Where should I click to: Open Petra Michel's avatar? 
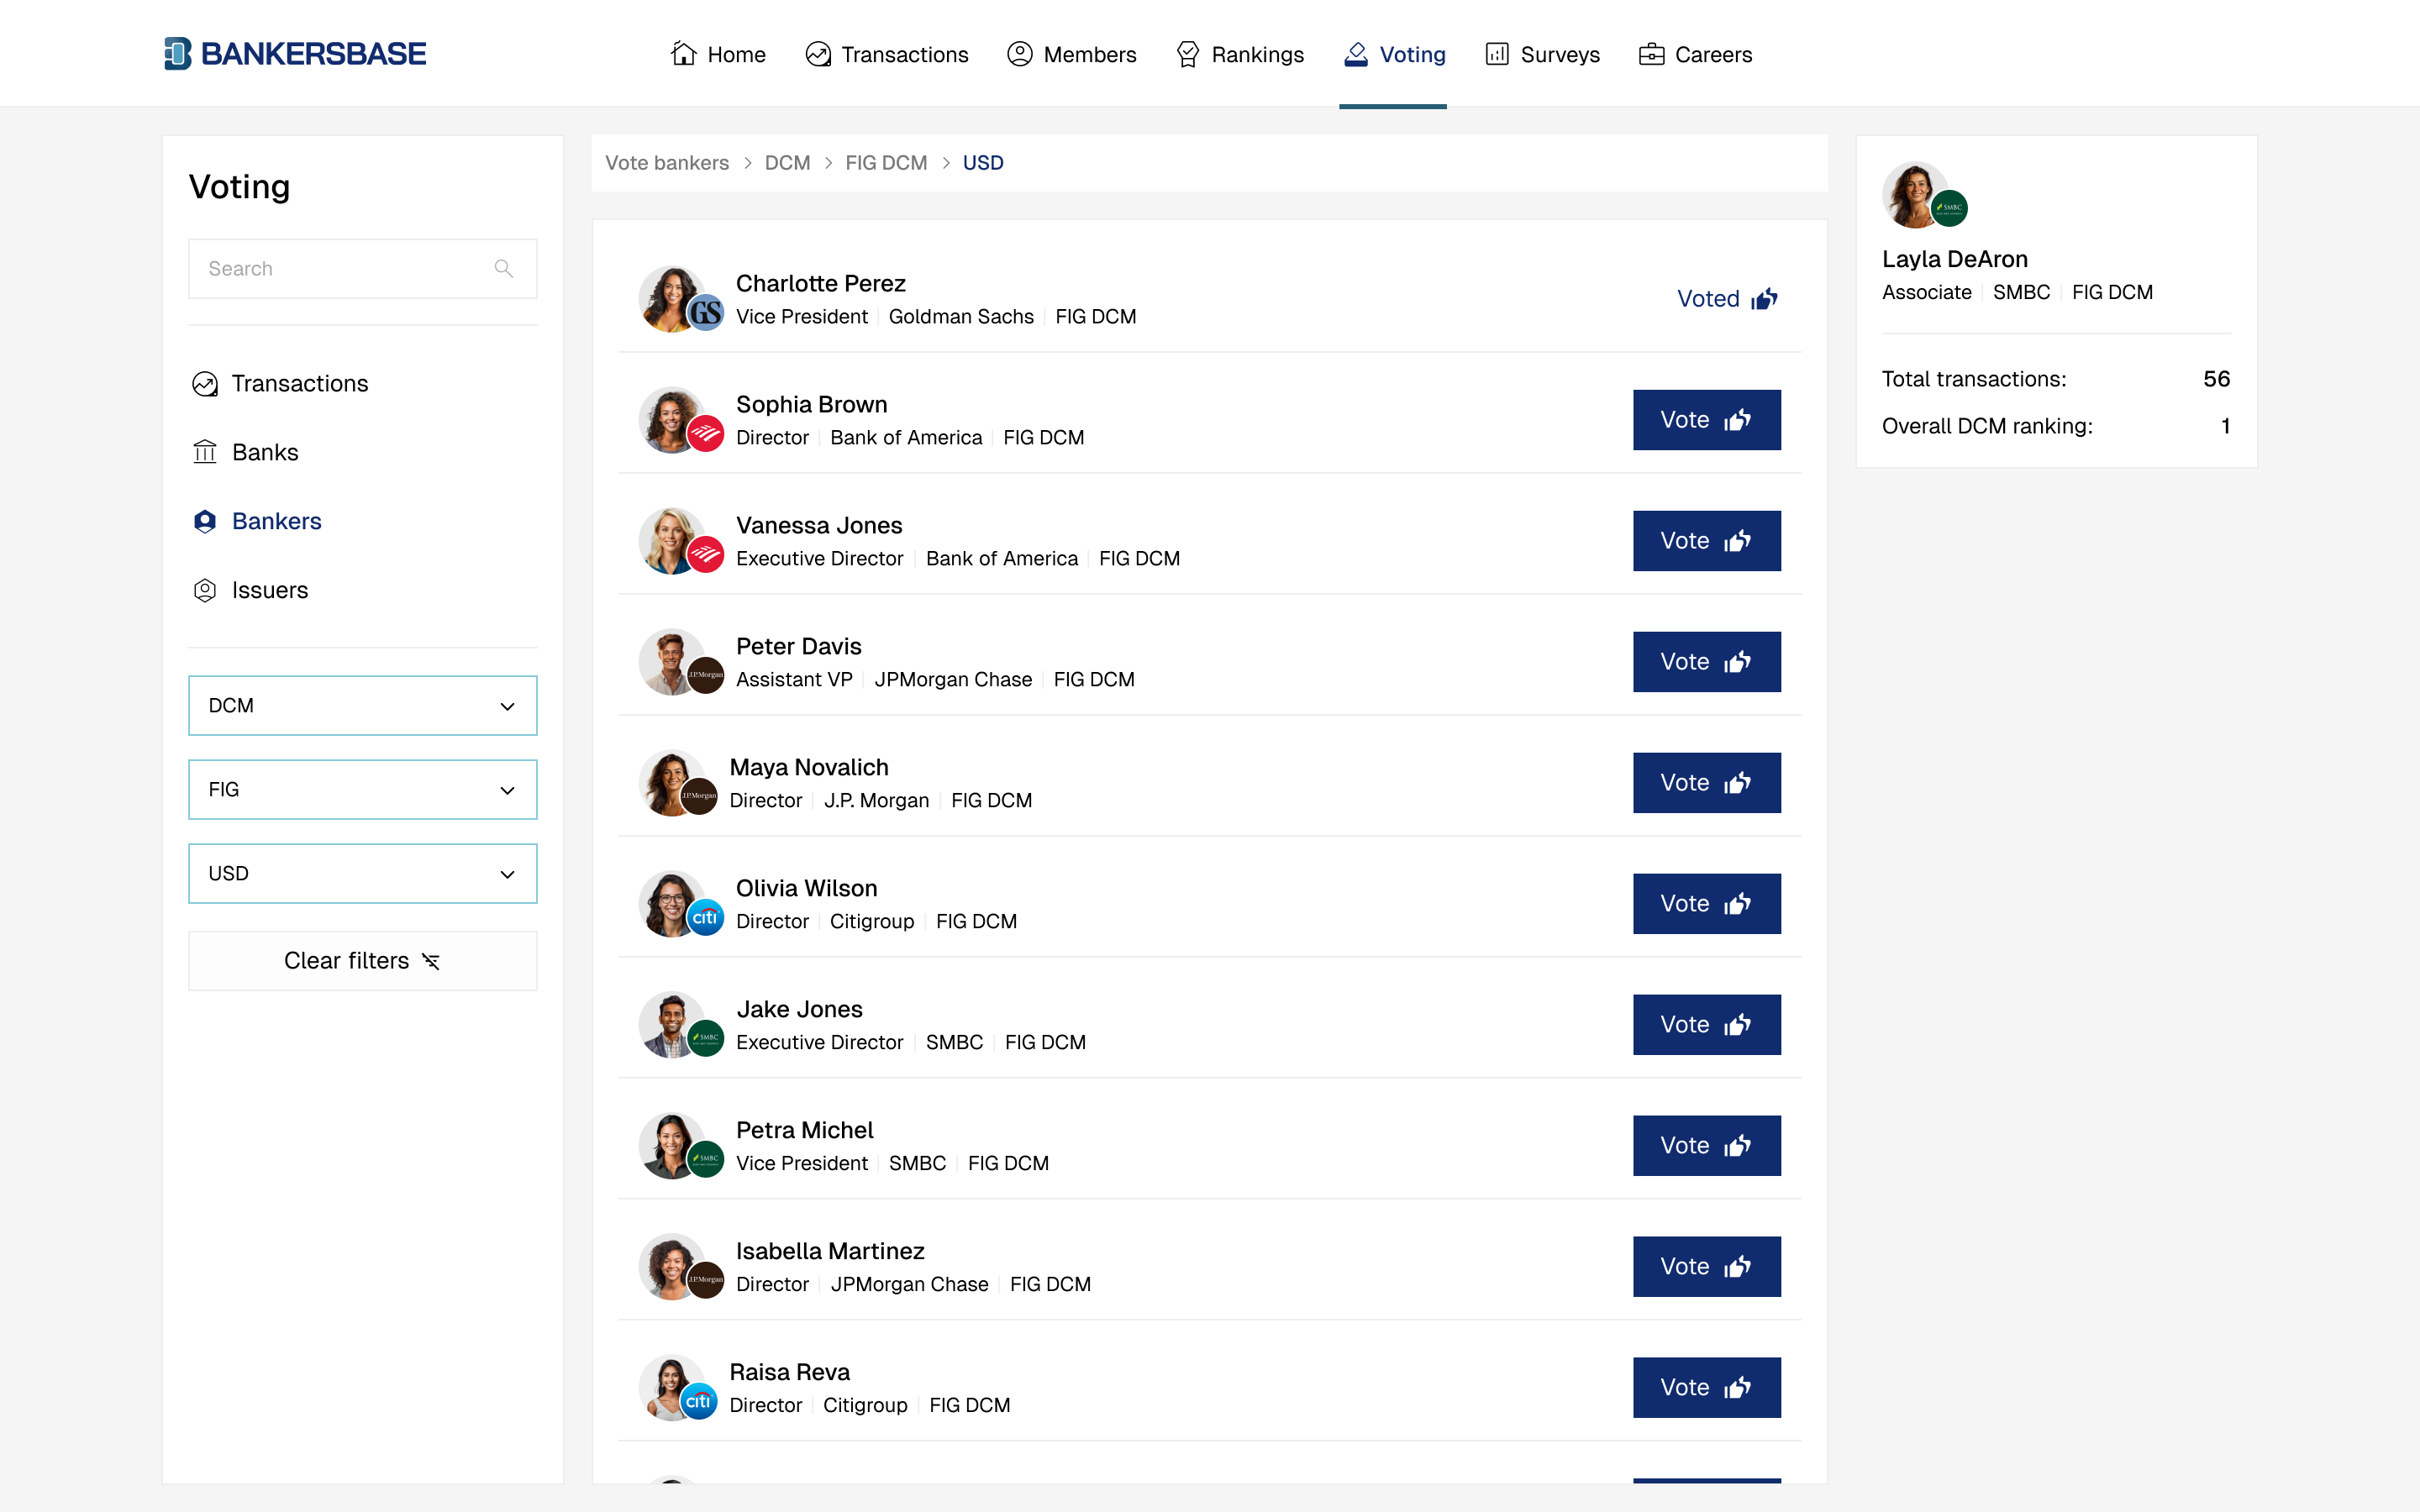(x=673, y=1146)
